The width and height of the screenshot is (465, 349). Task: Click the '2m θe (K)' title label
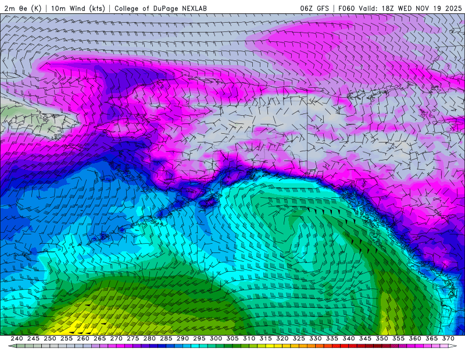coord(23,8)
